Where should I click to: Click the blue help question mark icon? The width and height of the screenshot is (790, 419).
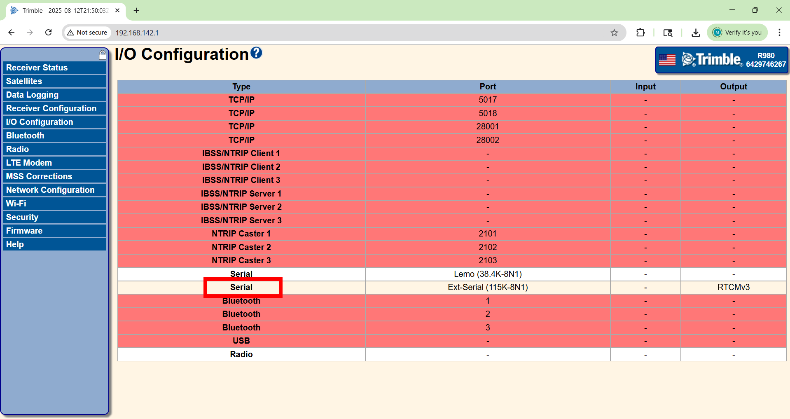(256, 53)
